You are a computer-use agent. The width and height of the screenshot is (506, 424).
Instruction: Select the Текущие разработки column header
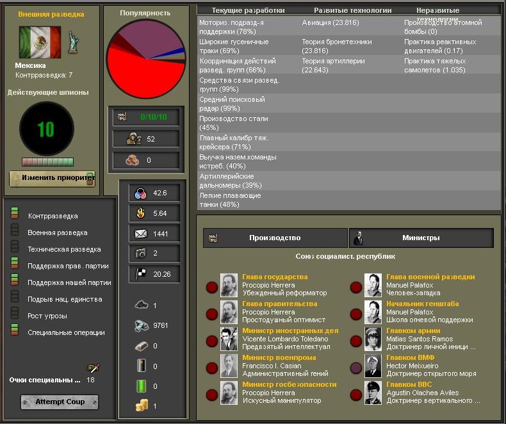(248, 10)
